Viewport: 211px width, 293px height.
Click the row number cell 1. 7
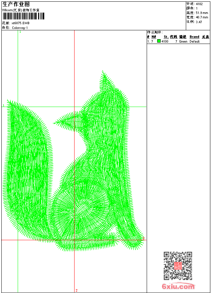tap(150, 42)
